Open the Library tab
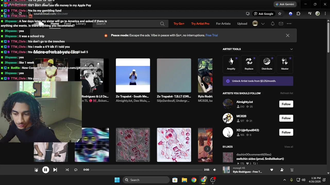 point(81,24)
